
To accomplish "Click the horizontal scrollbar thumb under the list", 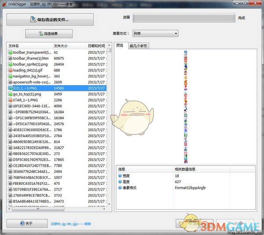I will (38, 209).
